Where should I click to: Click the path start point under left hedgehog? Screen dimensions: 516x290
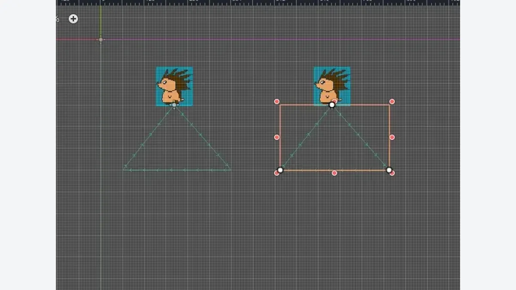[x=174, y=105]
